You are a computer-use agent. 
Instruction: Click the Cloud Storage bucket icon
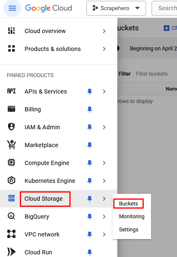[x=11, y=198]
